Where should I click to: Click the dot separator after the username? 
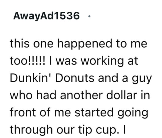tap(90, 16)
